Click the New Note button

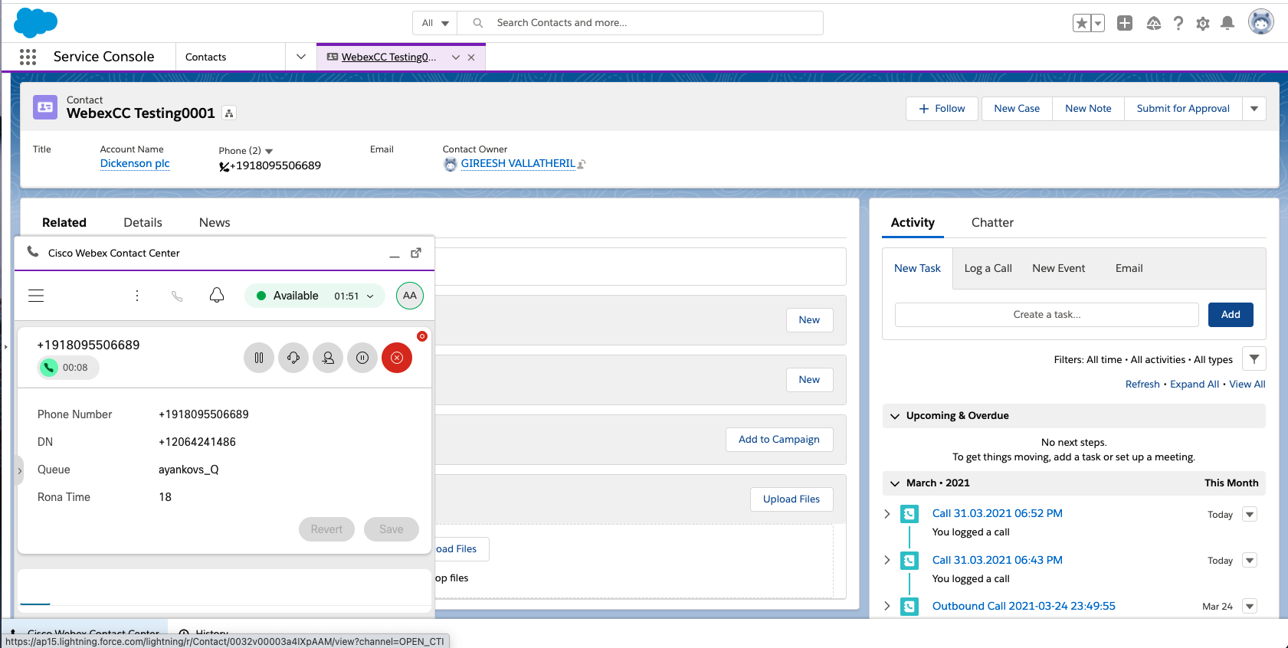[x=1088, y=109]
